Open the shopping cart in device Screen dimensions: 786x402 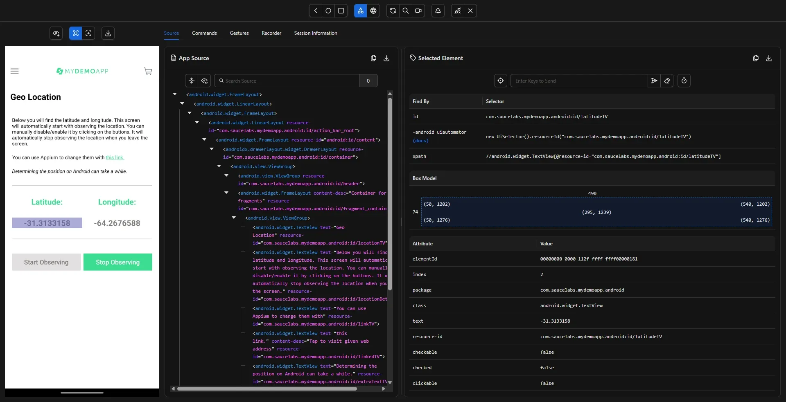coord(148,71)
